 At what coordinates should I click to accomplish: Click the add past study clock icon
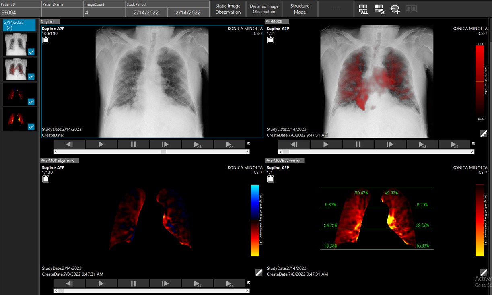click(395, 9)
